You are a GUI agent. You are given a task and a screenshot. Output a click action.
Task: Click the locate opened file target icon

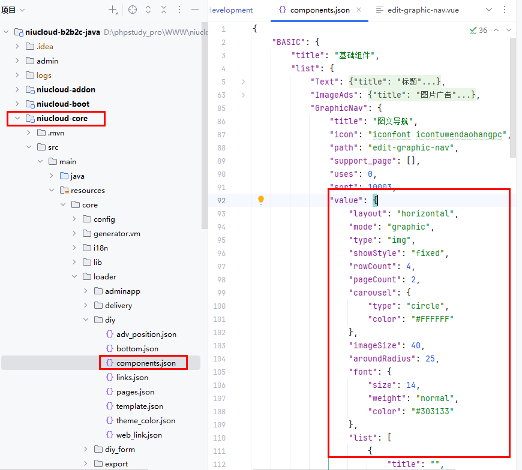133,10
